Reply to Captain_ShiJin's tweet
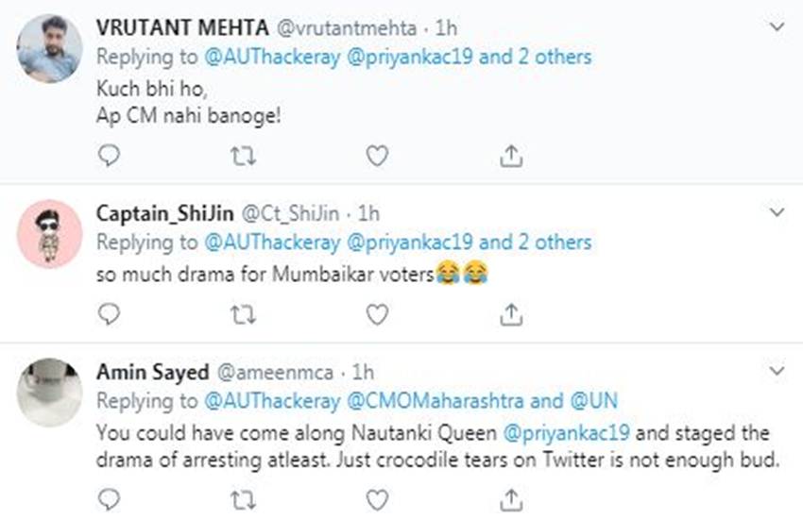The width and height of the screenshot is (803, 519). pyautogui.click(x=110, y=312)
